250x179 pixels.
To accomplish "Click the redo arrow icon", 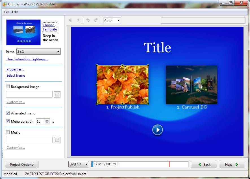I will click(96, 20).
